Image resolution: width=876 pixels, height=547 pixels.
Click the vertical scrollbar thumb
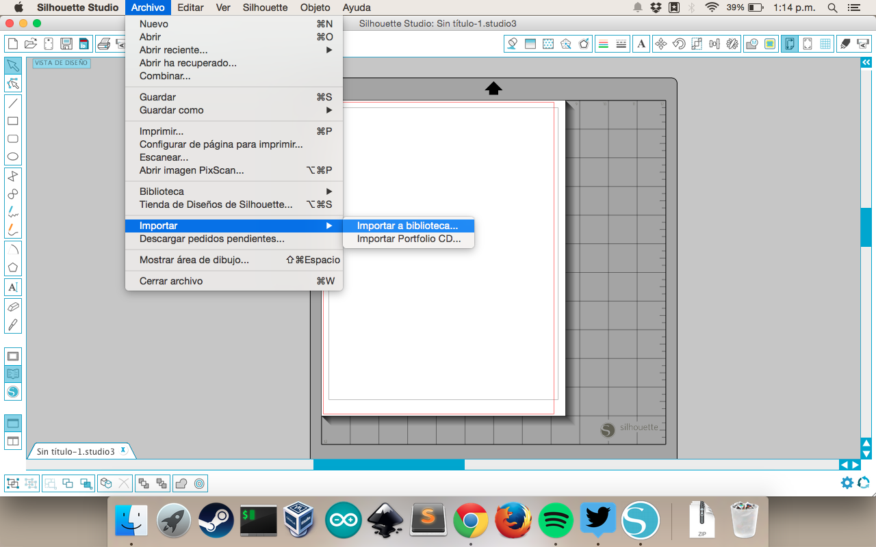pos(866,227)
